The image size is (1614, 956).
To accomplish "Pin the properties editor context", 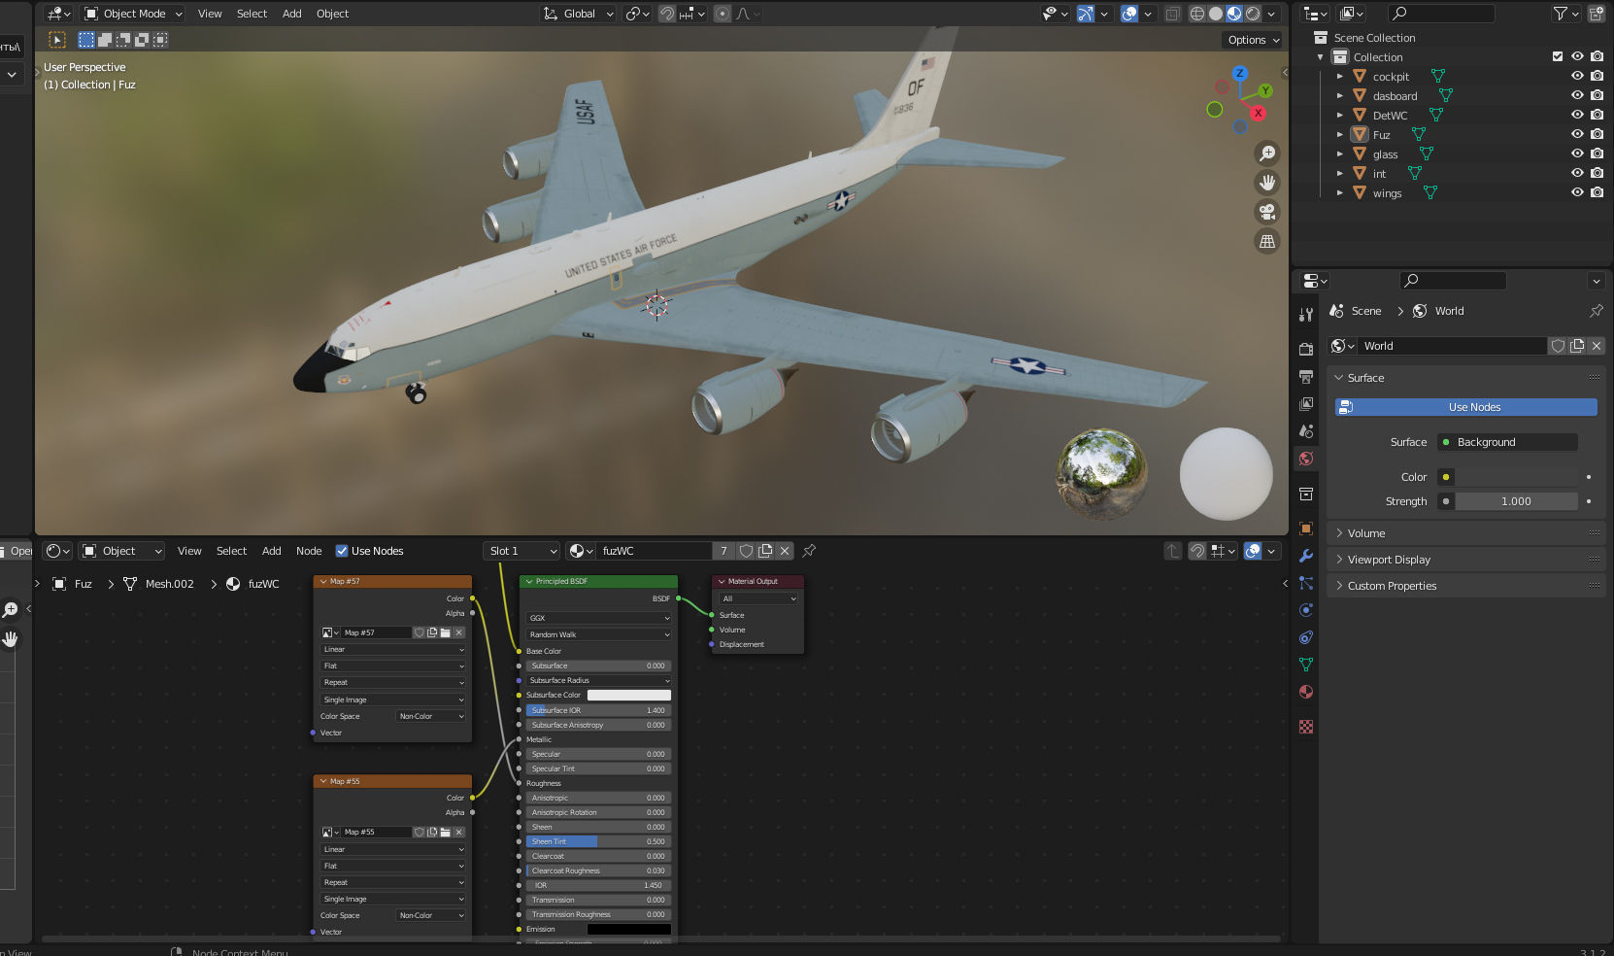I will click(1596, 311).
